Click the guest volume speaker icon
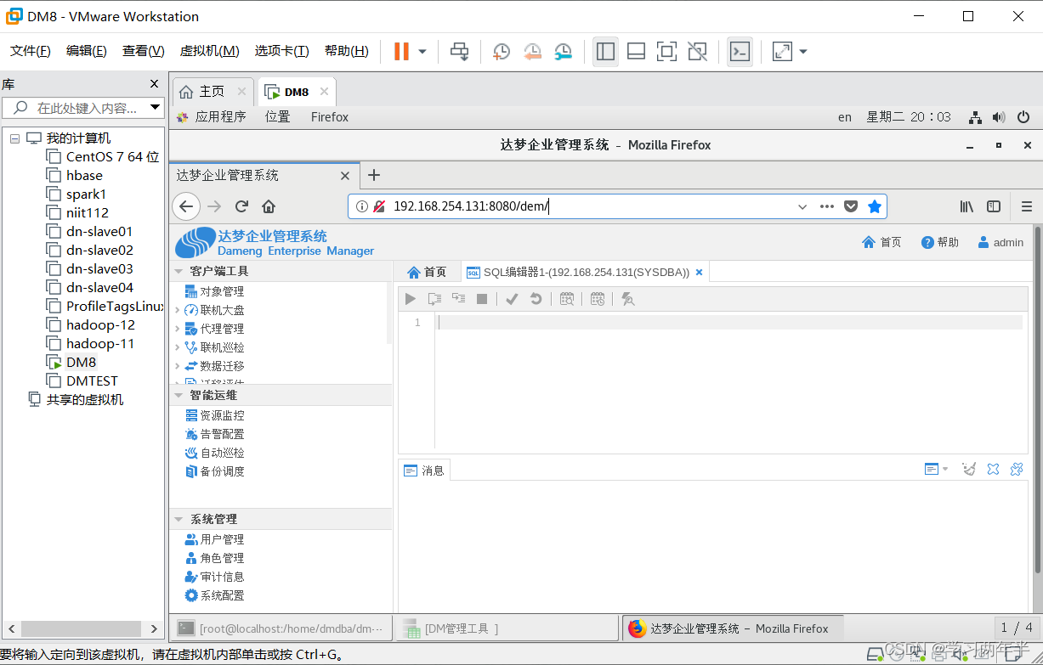The height and width of the screenshot is (665, 1043). [x=999, y=117]
